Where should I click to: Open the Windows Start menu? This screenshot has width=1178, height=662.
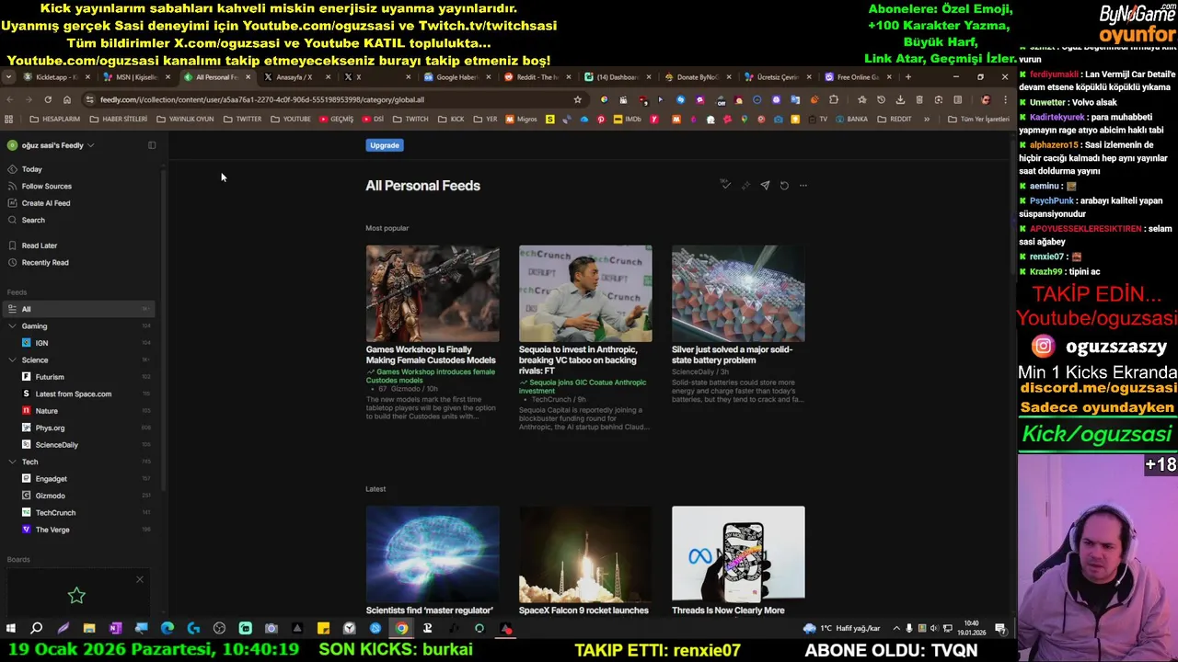click(10, 629)
